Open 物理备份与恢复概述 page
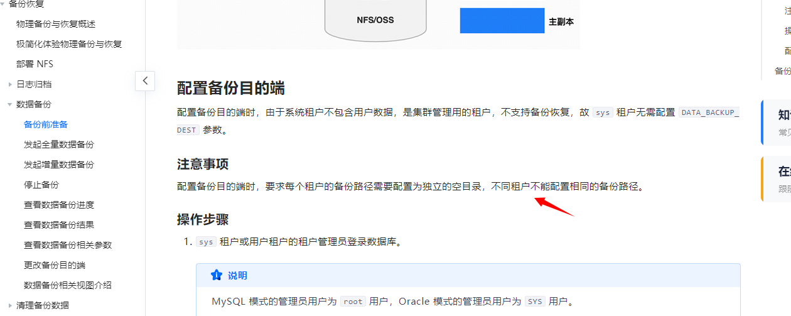 point(56,24)
